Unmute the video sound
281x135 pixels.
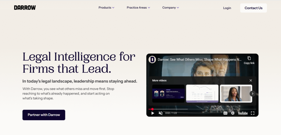coord(161,113)
